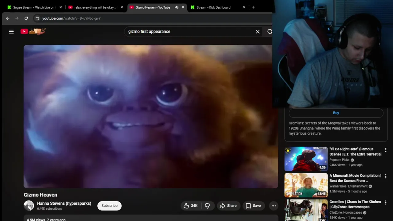Screen dimensions: 393x221
Task: Click the browser forward arrow
Action: tap(17, 18)
